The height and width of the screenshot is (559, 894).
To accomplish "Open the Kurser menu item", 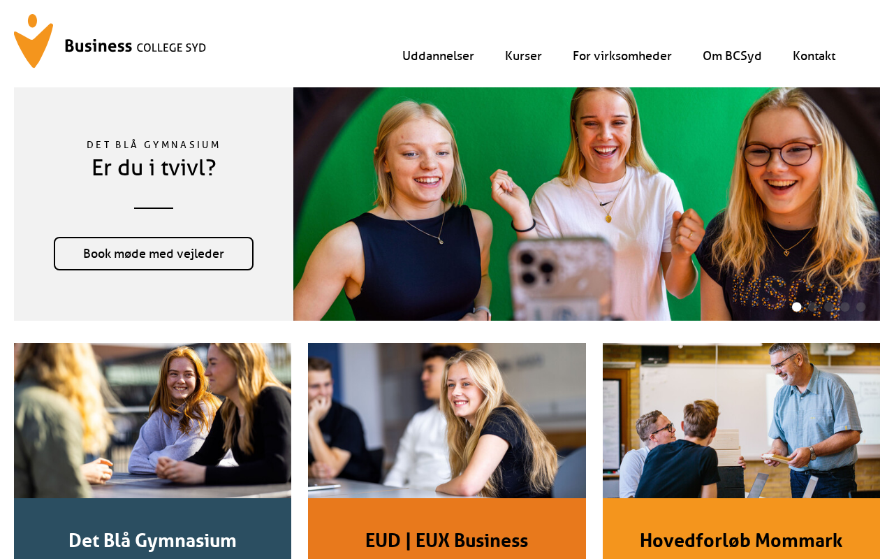I will 523,56.
